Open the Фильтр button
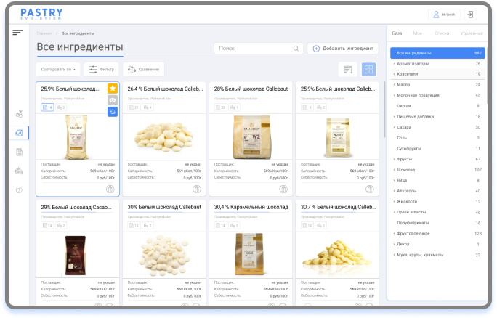Image resolution: width=497 pixels, height=318 pixels. pyautogui.click(x=102, y=70)
